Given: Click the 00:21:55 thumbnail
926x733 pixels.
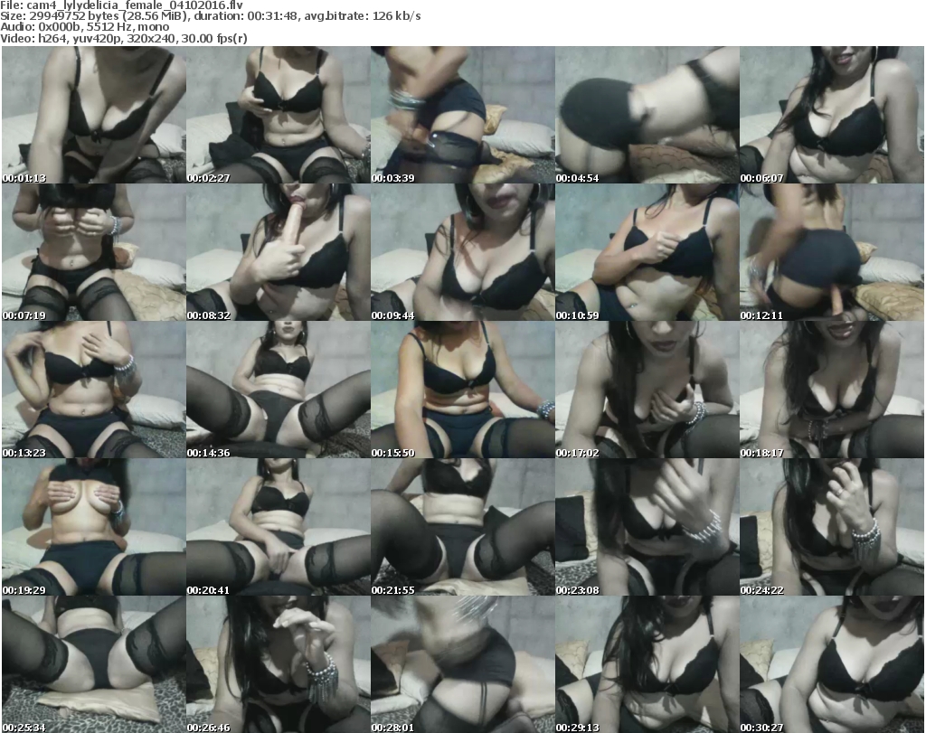Looking at the screenshot, I should click(463, 527).
